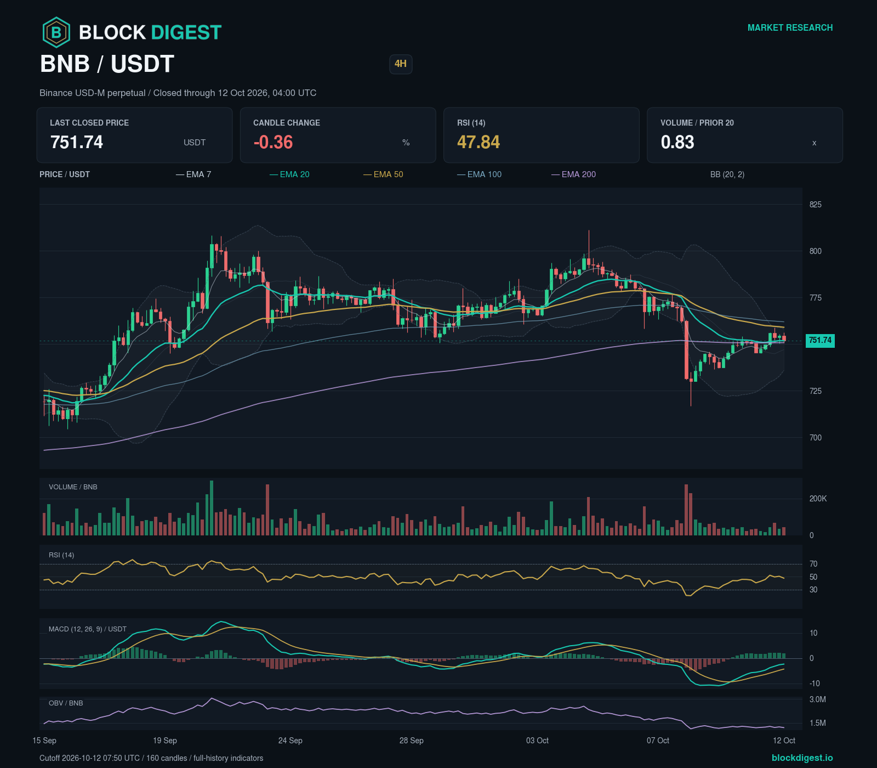Viewport: 877px width, 768px height.
Task: Click the OBV 1.5M axis tick
Action: pos(818,723)
